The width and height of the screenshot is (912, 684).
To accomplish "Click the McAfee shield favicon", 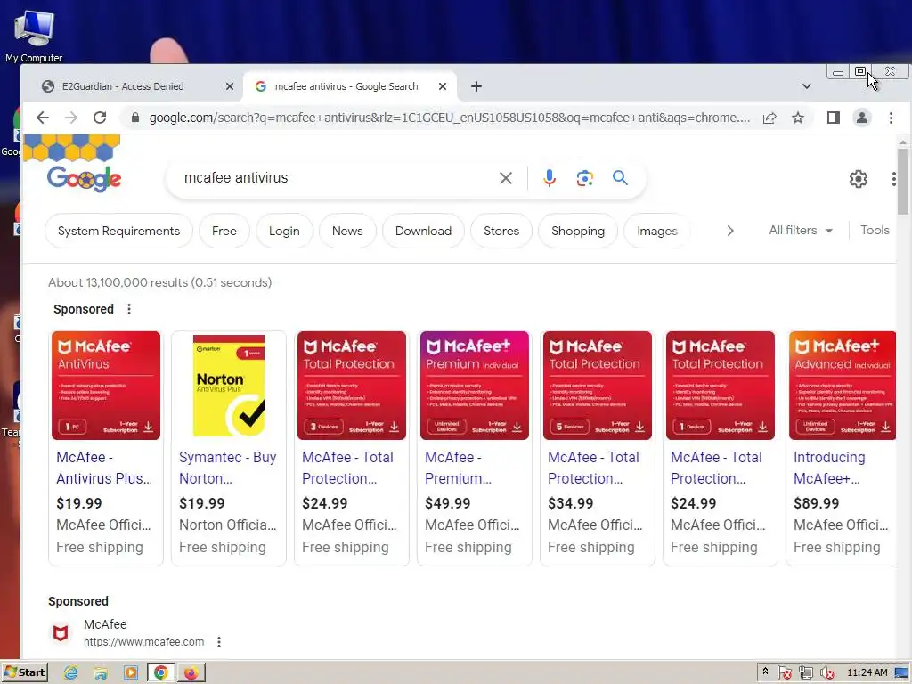I will point(61,633).
